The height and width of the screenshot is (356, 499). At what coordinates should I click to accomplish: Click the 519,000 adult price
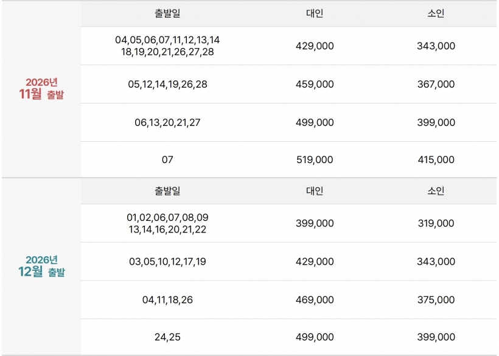pyautogui.click(x=315, y=159)
